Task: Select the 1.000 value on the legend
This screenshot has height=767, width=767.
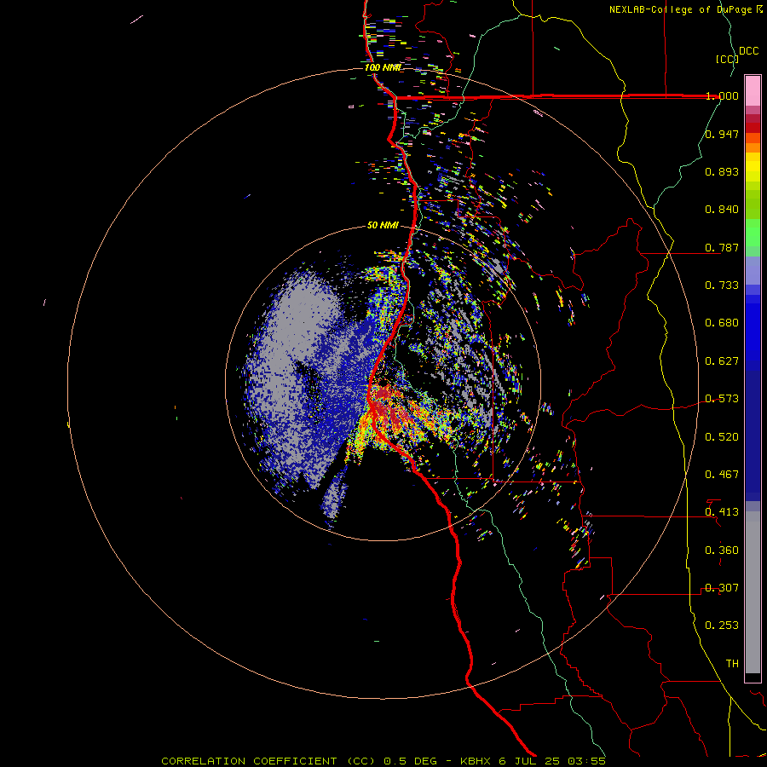Action: [x=722, y=95]
